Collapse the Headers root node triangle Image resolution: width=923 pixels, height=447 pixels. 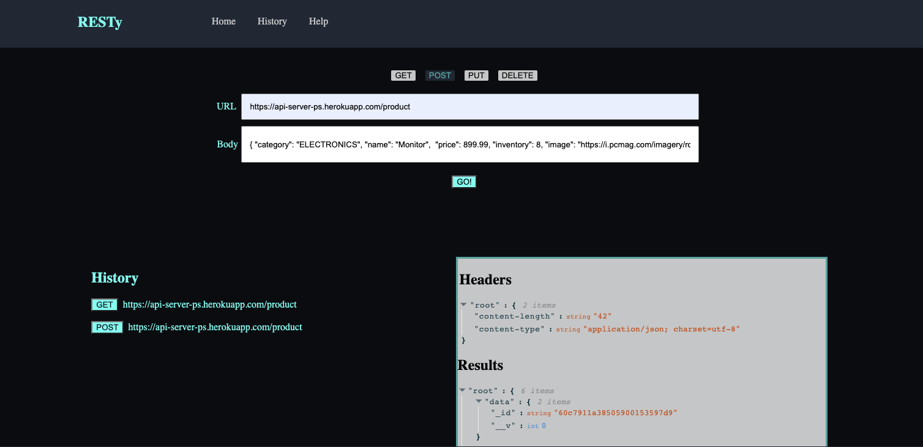coord(463,305)
